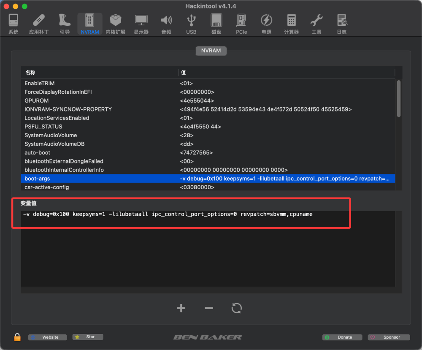The width and height of the screenshot is (422, 350).
Task: Click the green zoom window button
Action: click(24, 6)
